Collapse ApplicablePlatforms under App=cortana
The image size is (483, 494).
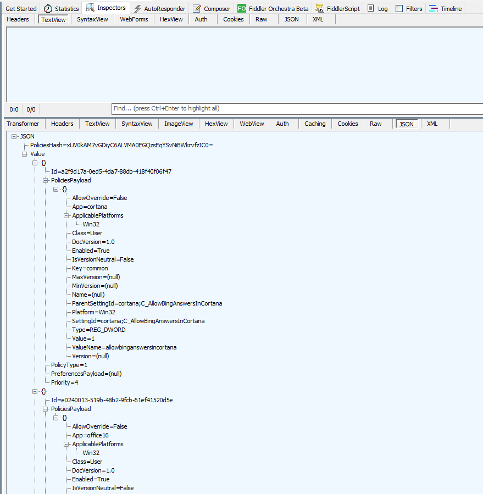pos(66,215)
